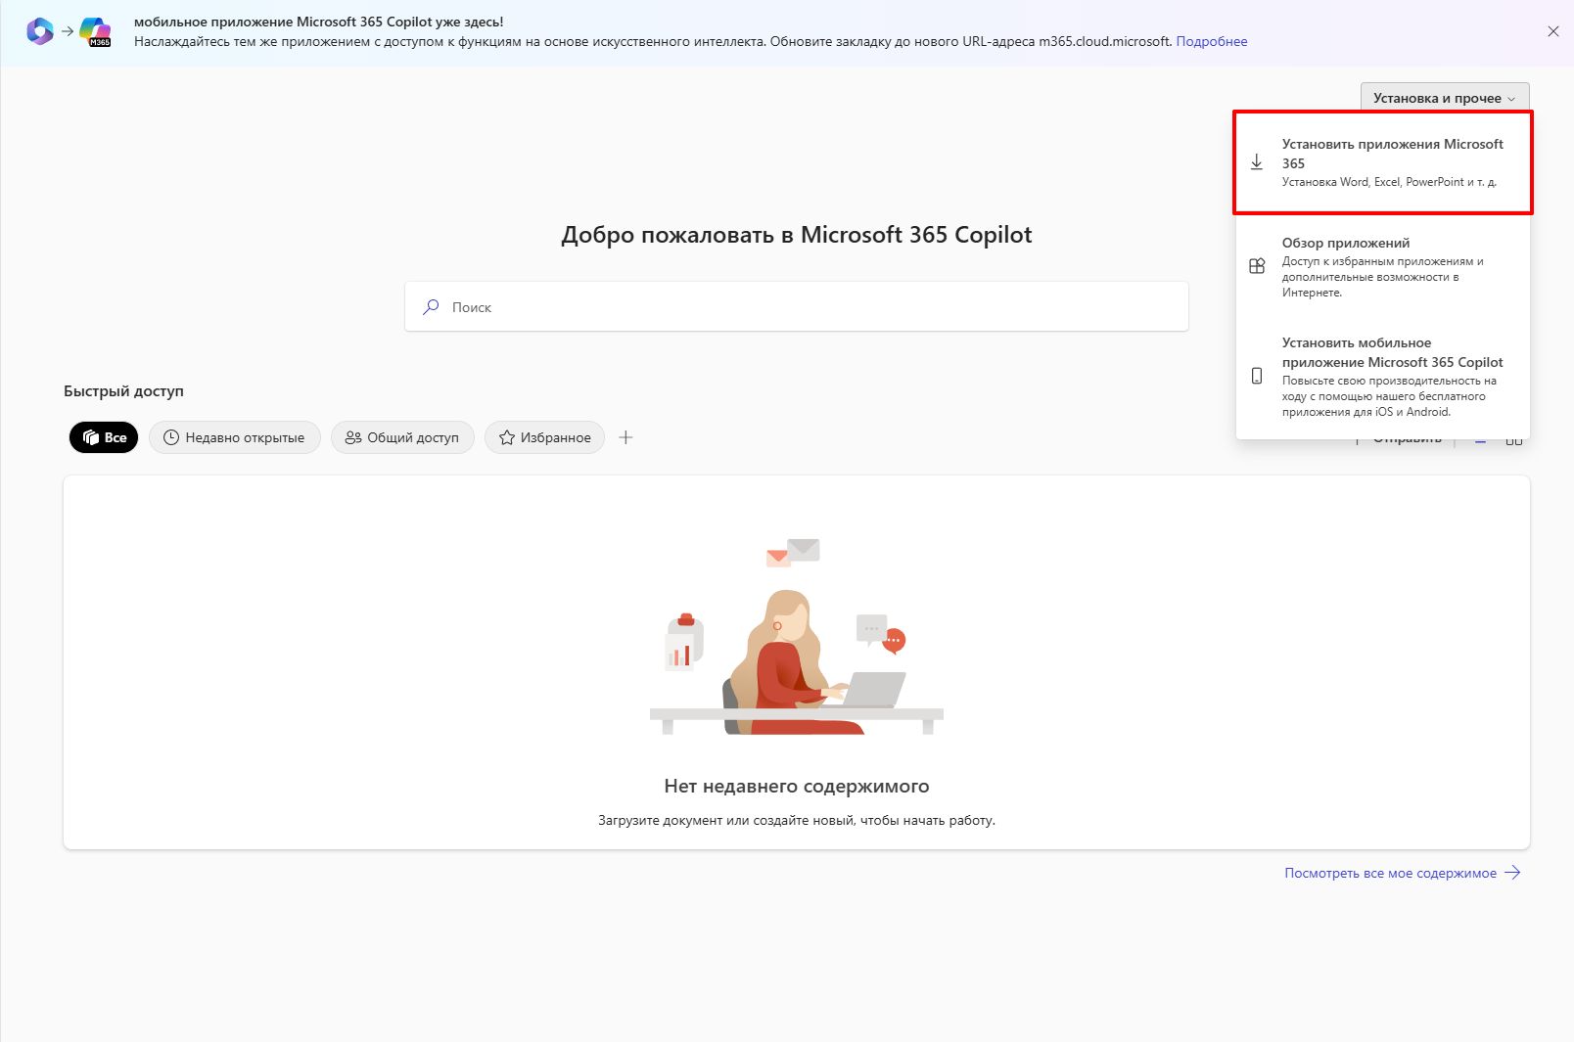Close the banner with the X icon
Viewport: 1574px width, 1042px height.
[1553, 31]
